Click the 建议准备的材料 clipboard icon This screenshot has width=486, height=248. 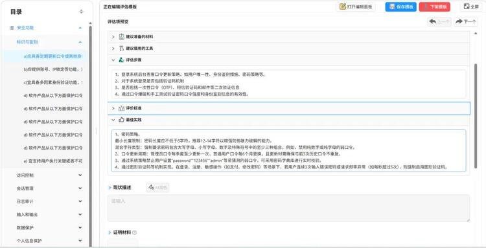[122, 37]
